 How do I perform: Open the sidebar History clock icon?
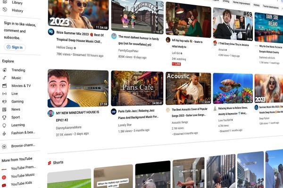[4, 10]
